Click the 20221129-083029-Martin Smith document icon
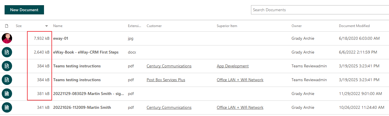The height and width of the screenshot is (116, 389). click(7, 94)
